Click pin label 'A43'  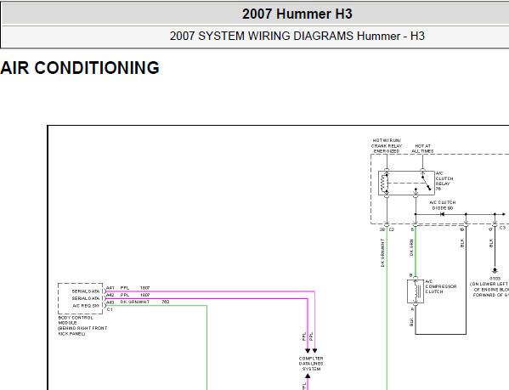coord(110,302)
